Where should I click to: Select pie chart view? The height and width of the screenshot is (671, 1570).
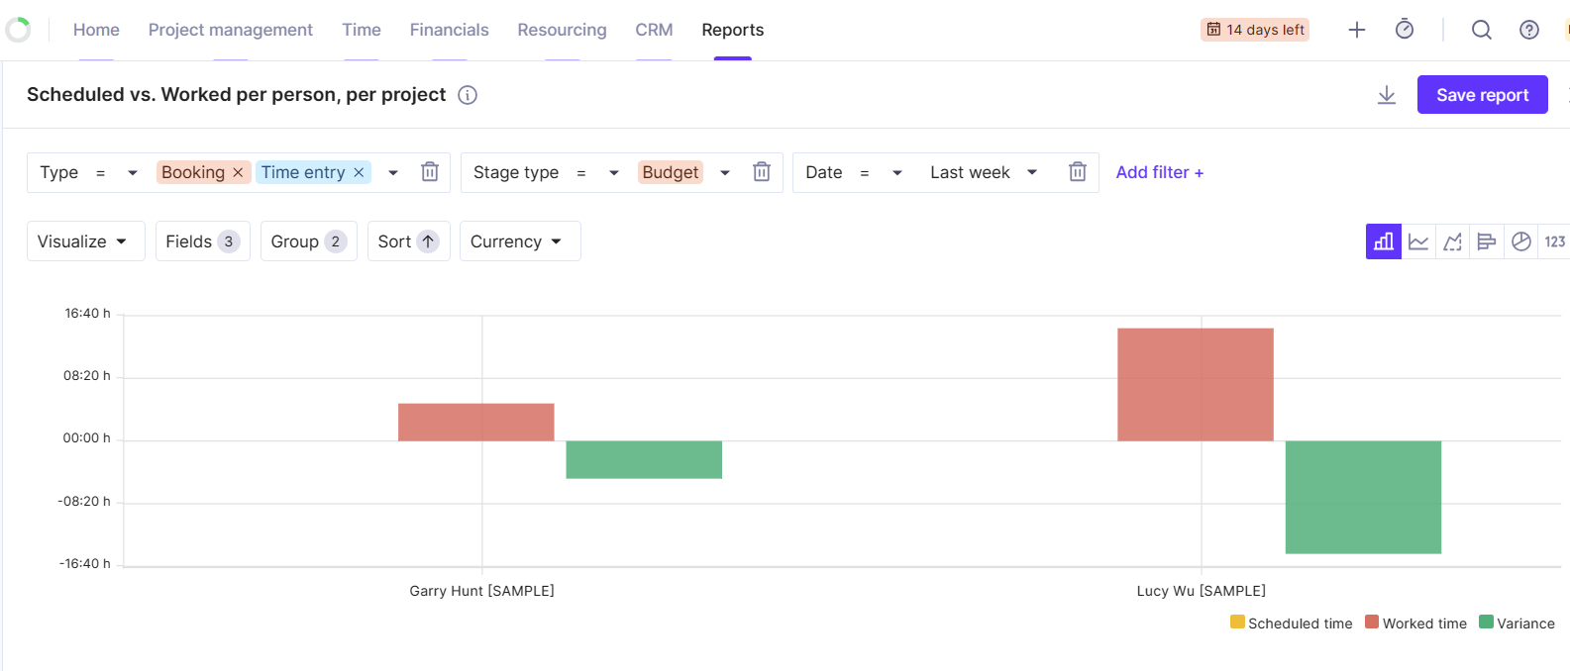point(1520,241)
